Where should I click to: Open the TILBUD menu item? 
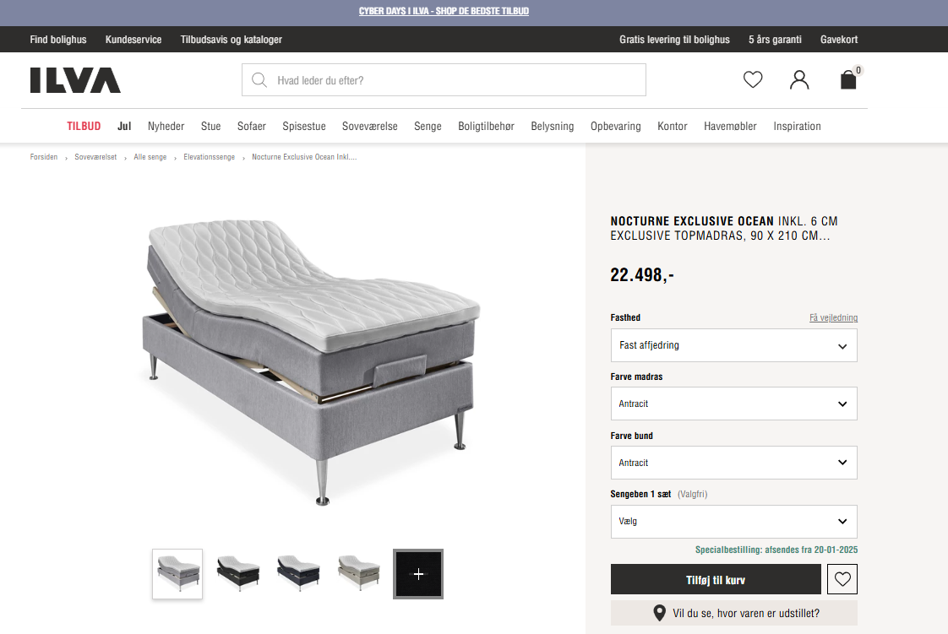point(84,126)
